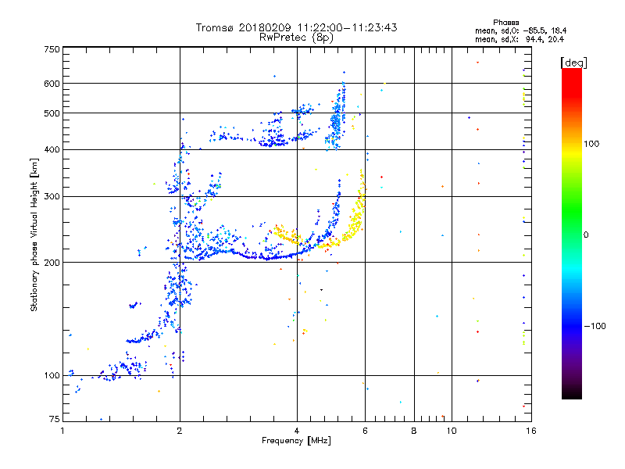This screenshot has height=469, width=625.
Task: Click the colorbar tick label '0'
Action: (586, 235)
